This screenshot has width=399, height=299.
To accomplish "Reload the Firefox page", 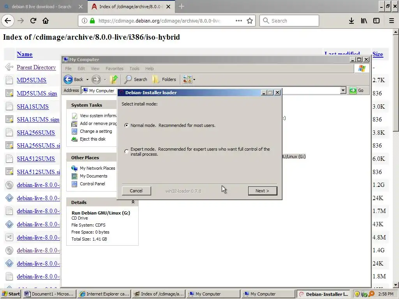I will tap(34, 21).
